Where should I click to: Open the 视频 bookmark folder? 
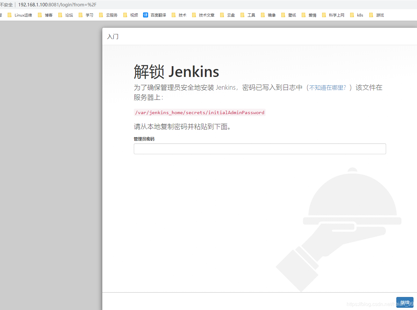131,15
